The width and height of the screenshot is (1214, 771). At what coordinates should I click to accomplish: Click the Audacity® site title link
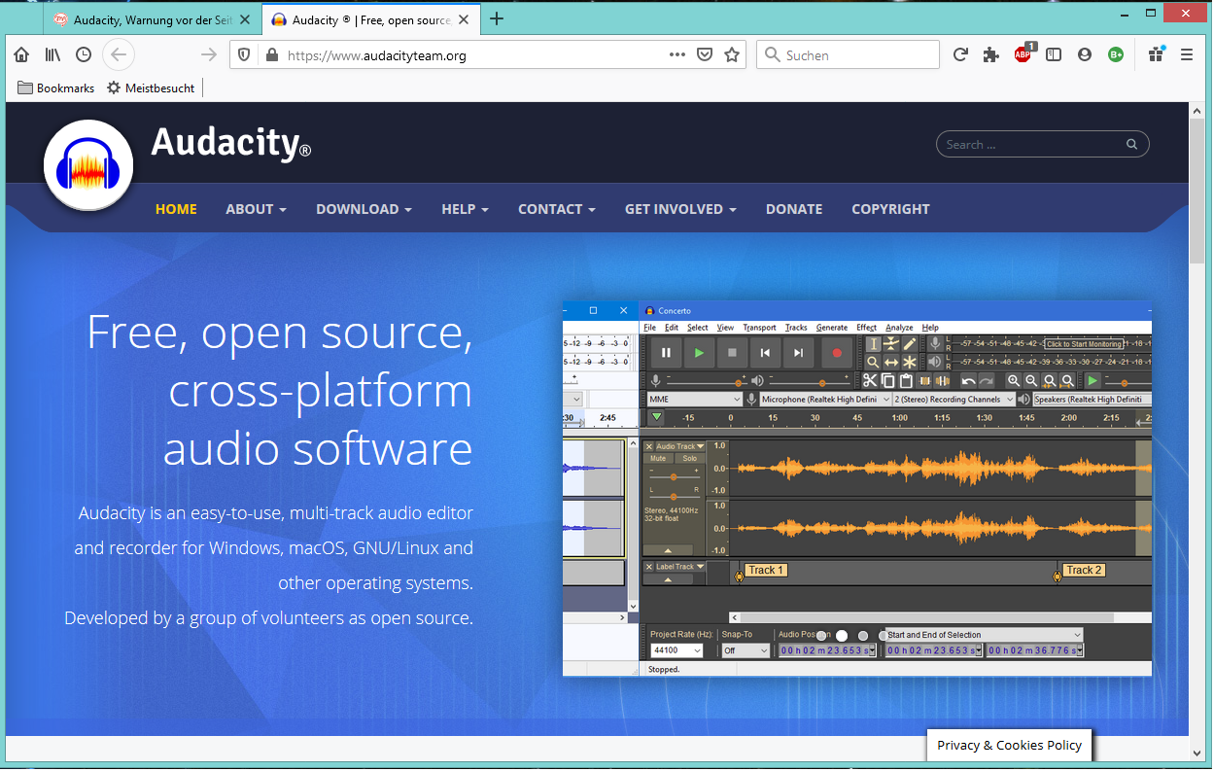click(x=231, y=143)
